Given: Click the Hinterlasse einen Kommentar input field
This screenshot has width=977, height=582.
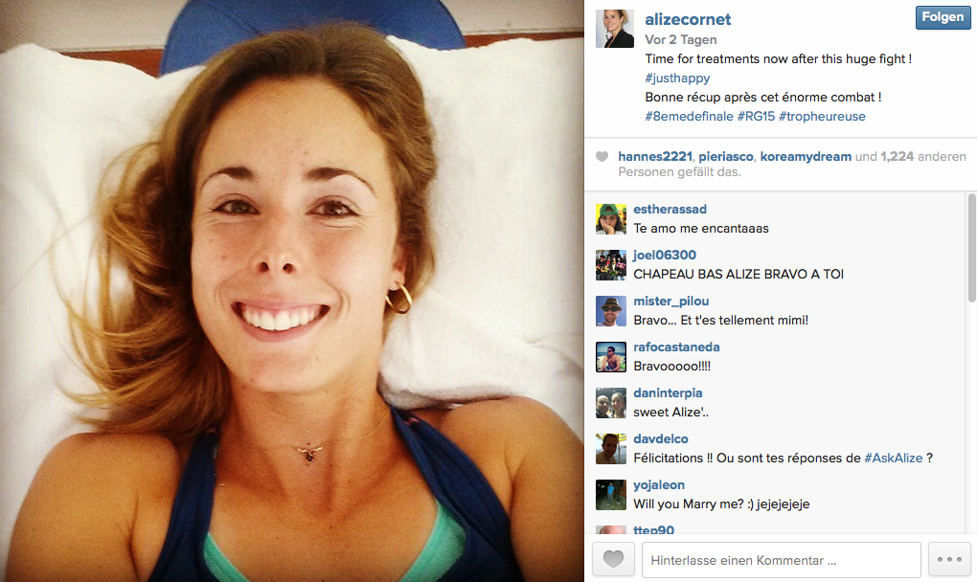Looking at the screenshot, I should [782, 560].
